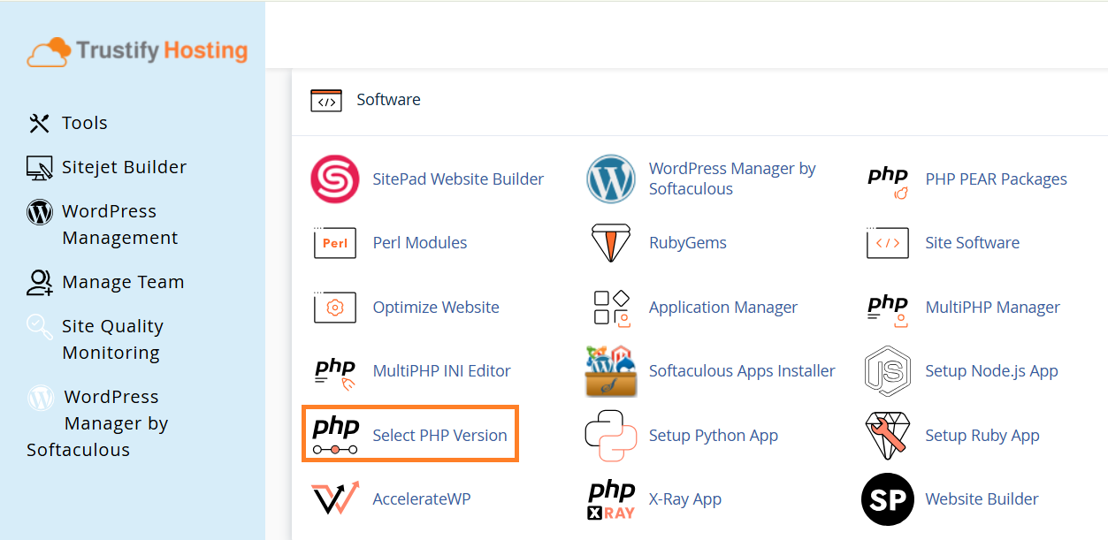Open the Setup Node.js App link
The width and height of the screenshot is (1108, 540).
(991, 371)
